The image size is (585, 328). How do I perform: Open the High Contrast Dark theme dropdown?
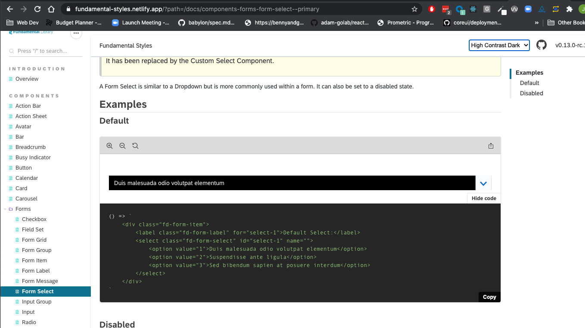(499, 45)
